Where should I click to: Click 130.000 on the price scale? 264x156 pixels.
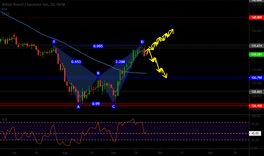257,83
